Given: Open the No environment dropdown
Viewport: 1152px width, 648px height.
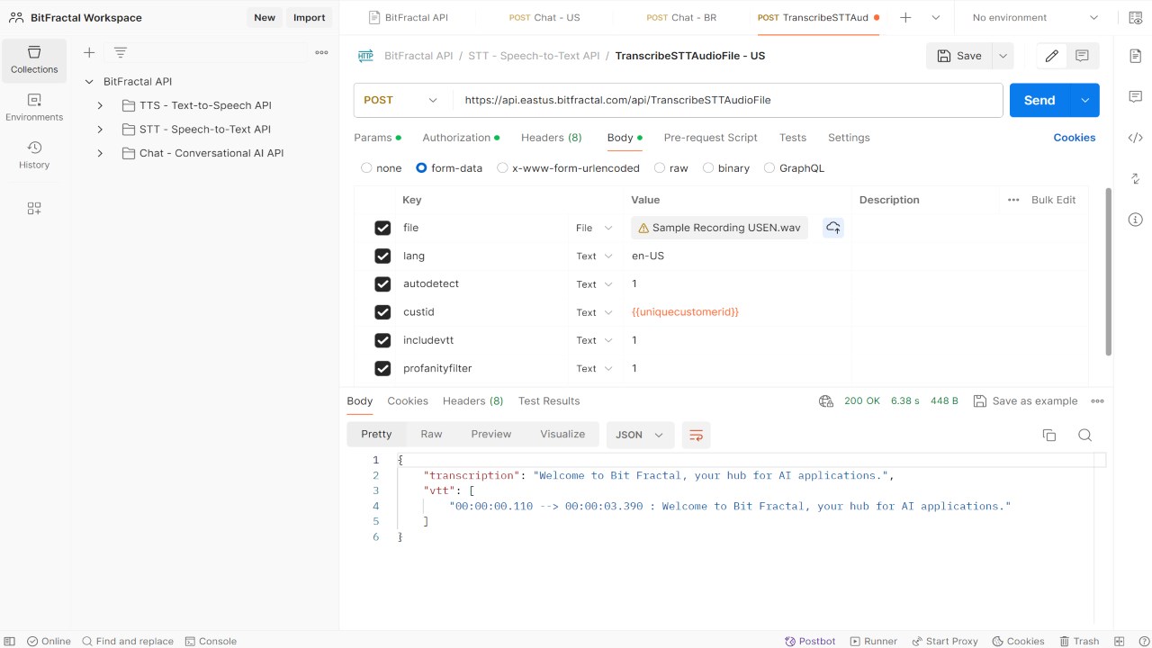Looking at the screenshot, I should coord(1035,17).
